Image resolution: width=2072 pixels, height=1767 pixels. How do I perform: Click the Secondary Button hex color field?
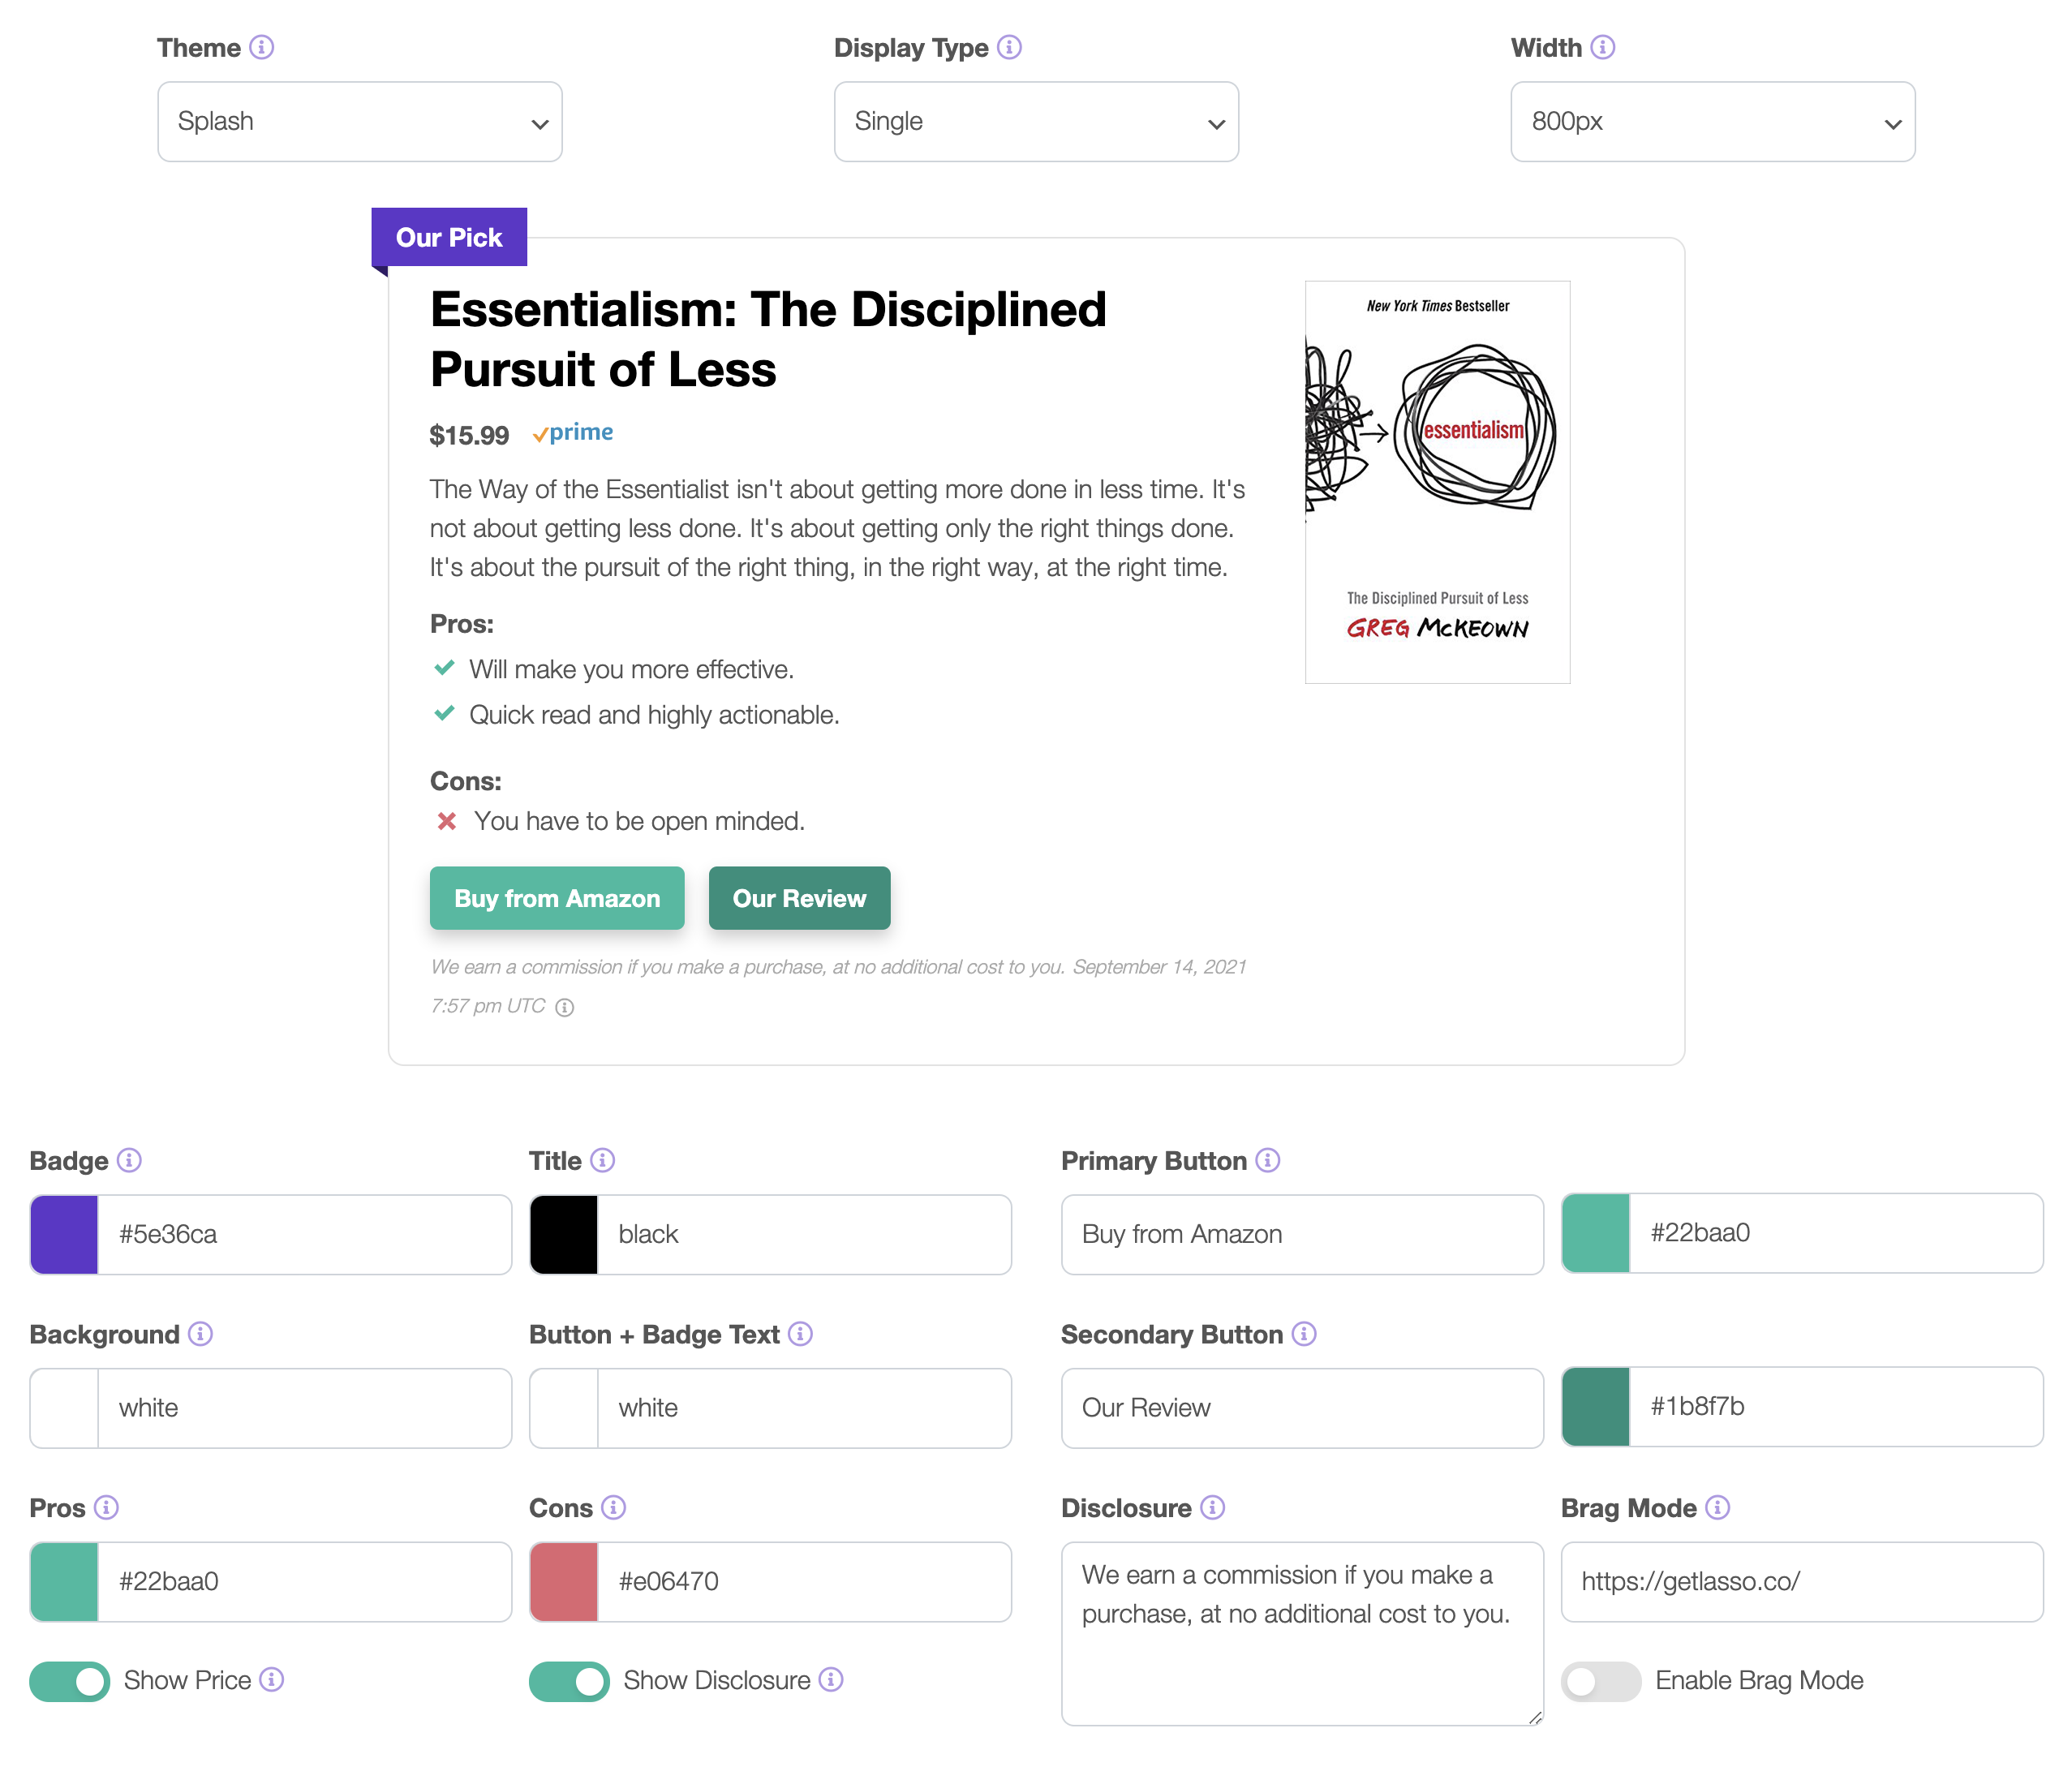tap(1837, 1407)
